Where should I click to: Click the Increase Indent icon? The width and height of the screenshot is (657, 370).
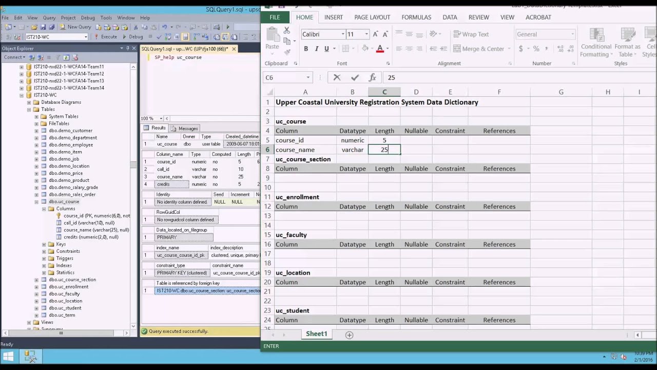(445, 49)
